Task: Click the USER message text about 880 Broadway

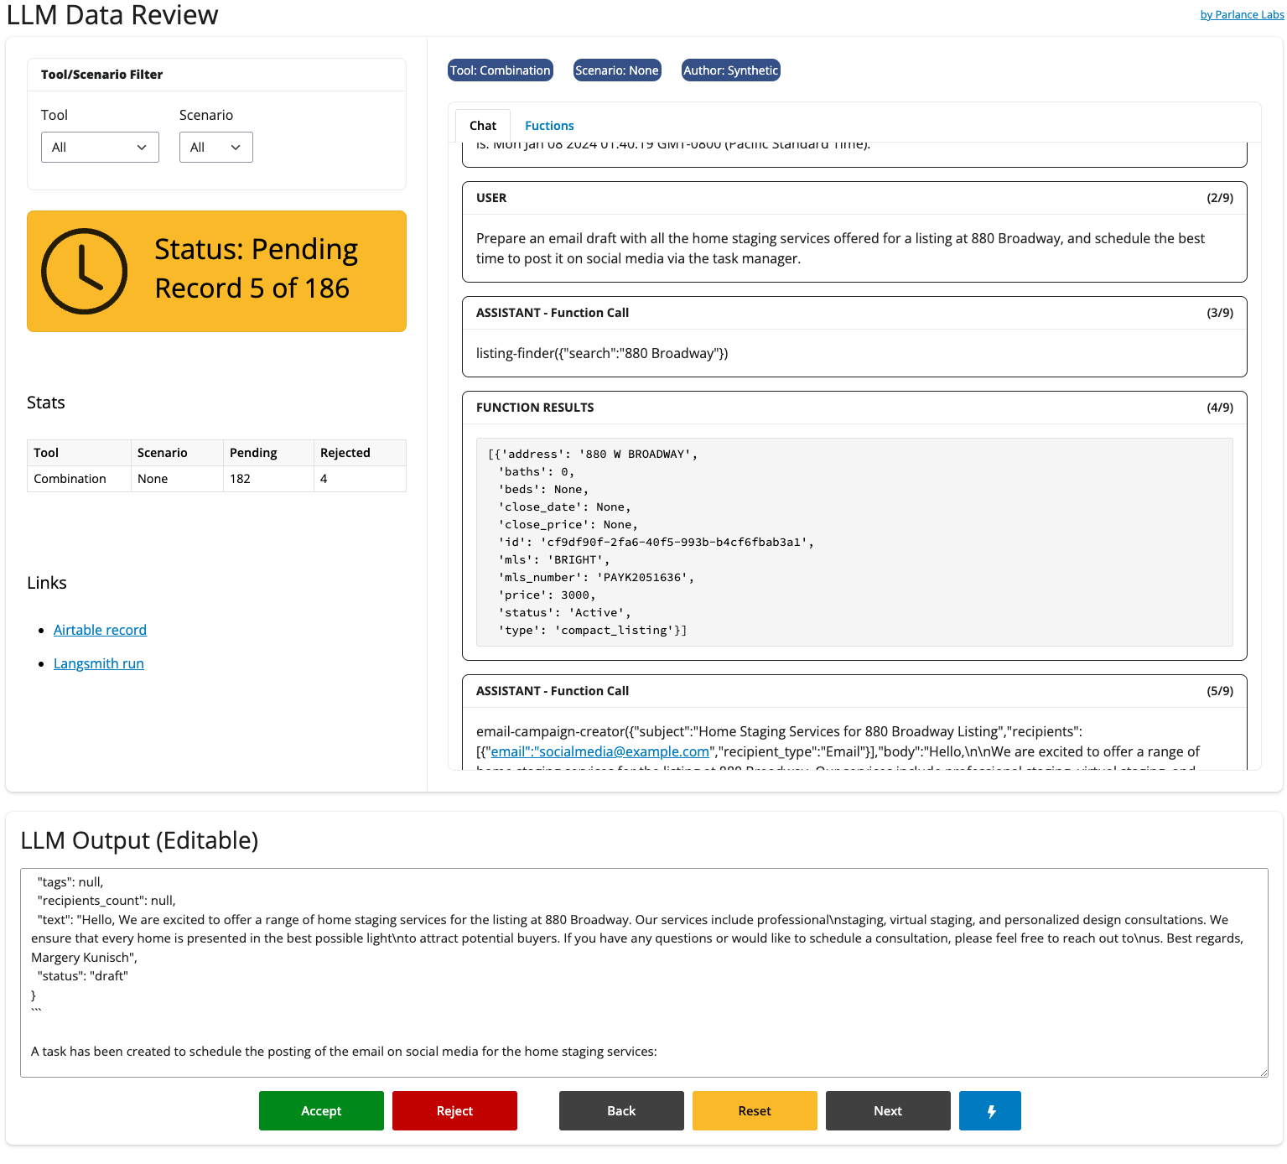Action: coord(840,248)
